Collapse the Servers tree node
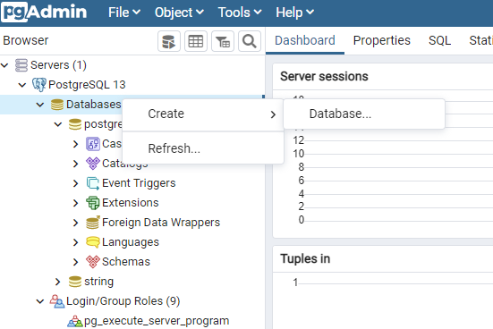This screenshot has width=493, height=329. tap(4, 65)
